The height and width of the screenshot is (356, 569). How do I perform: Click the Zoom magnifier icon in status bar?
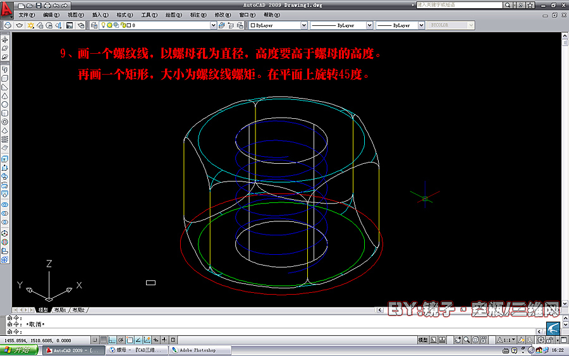click(x=467, y=340)
